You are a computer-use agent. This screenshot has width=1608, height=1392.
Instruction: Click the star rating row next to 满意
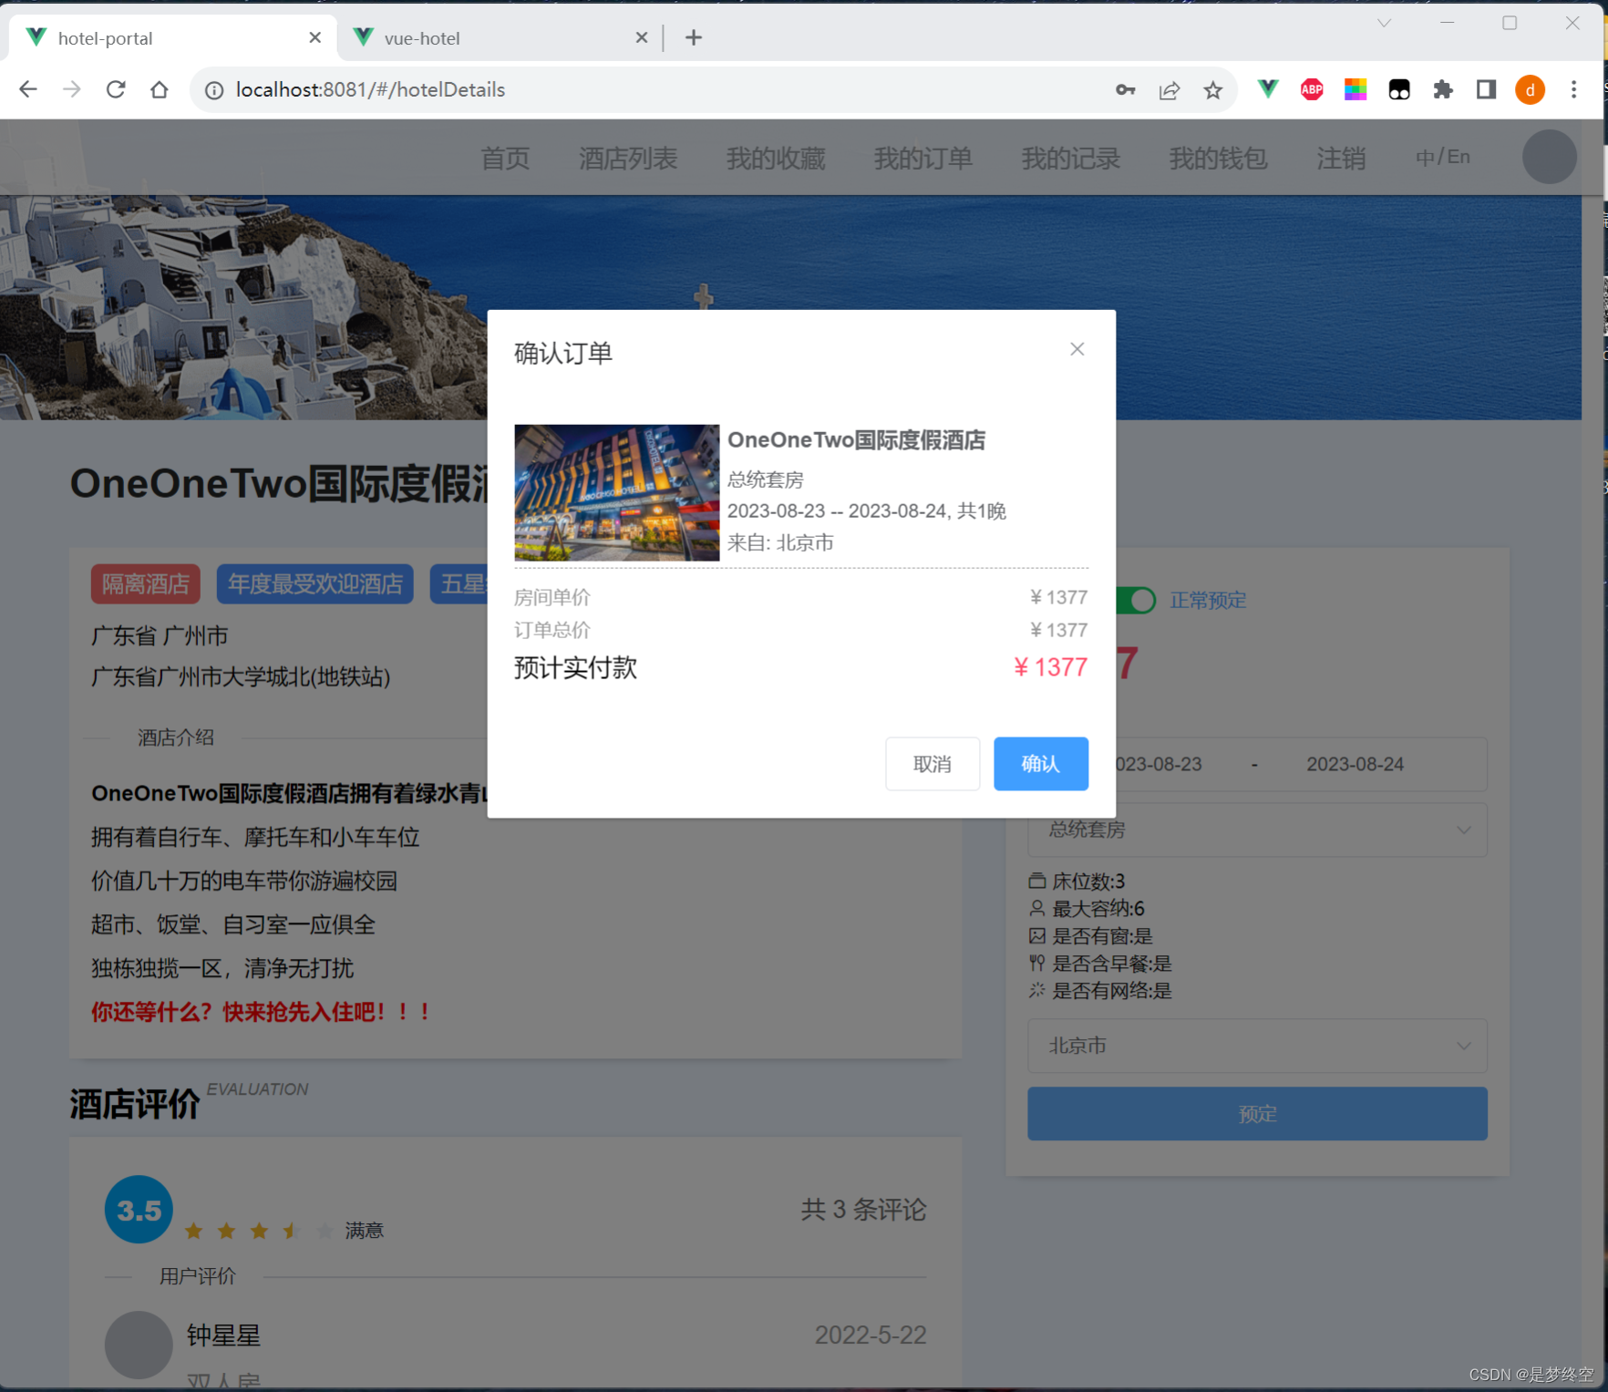click(259, 1232)
